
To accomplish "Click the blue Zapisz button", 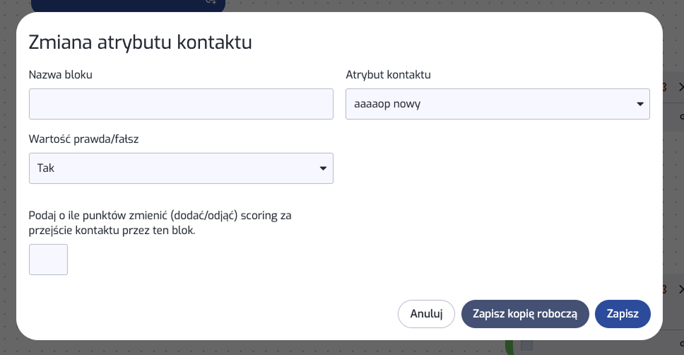I will [623, 314].
